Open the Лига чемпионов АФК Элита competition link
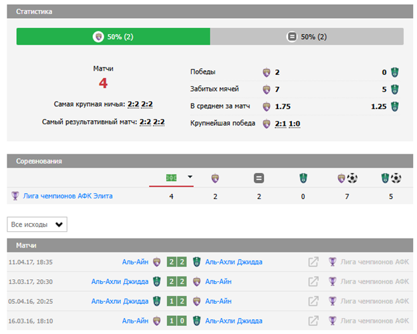The height and width of the screenshot is (334, 417). coord(67,196)
